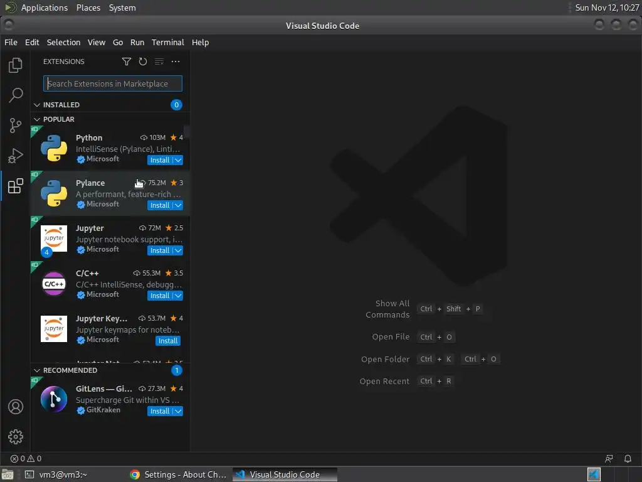
Task: Click the feedback icon in status bar
Action: (609, 459)
